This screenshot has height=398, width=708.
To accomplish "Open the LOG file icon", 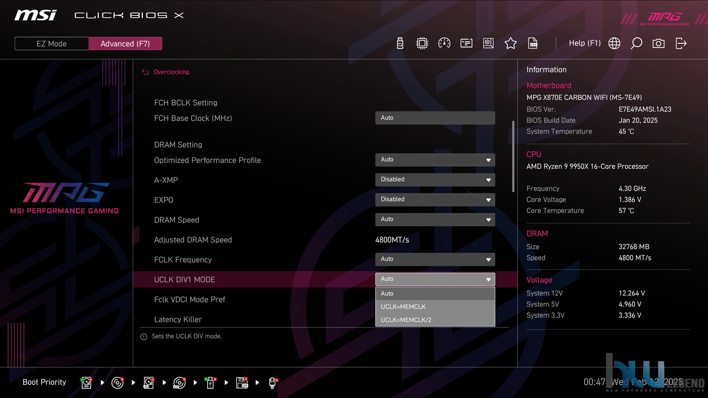I will (x=533, y=43).
